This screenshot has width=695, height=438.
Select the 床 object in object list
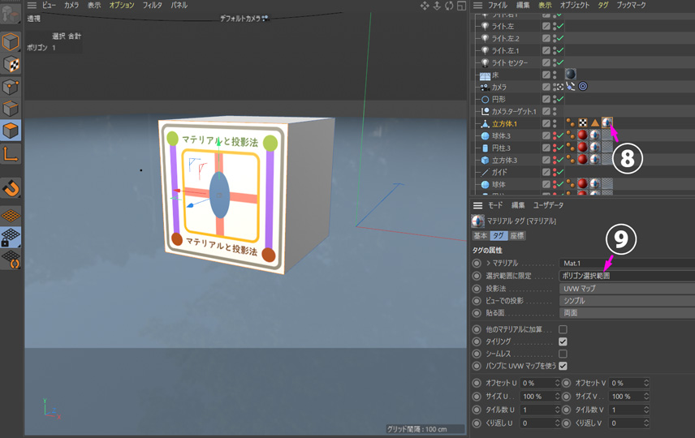click(495, 75)
